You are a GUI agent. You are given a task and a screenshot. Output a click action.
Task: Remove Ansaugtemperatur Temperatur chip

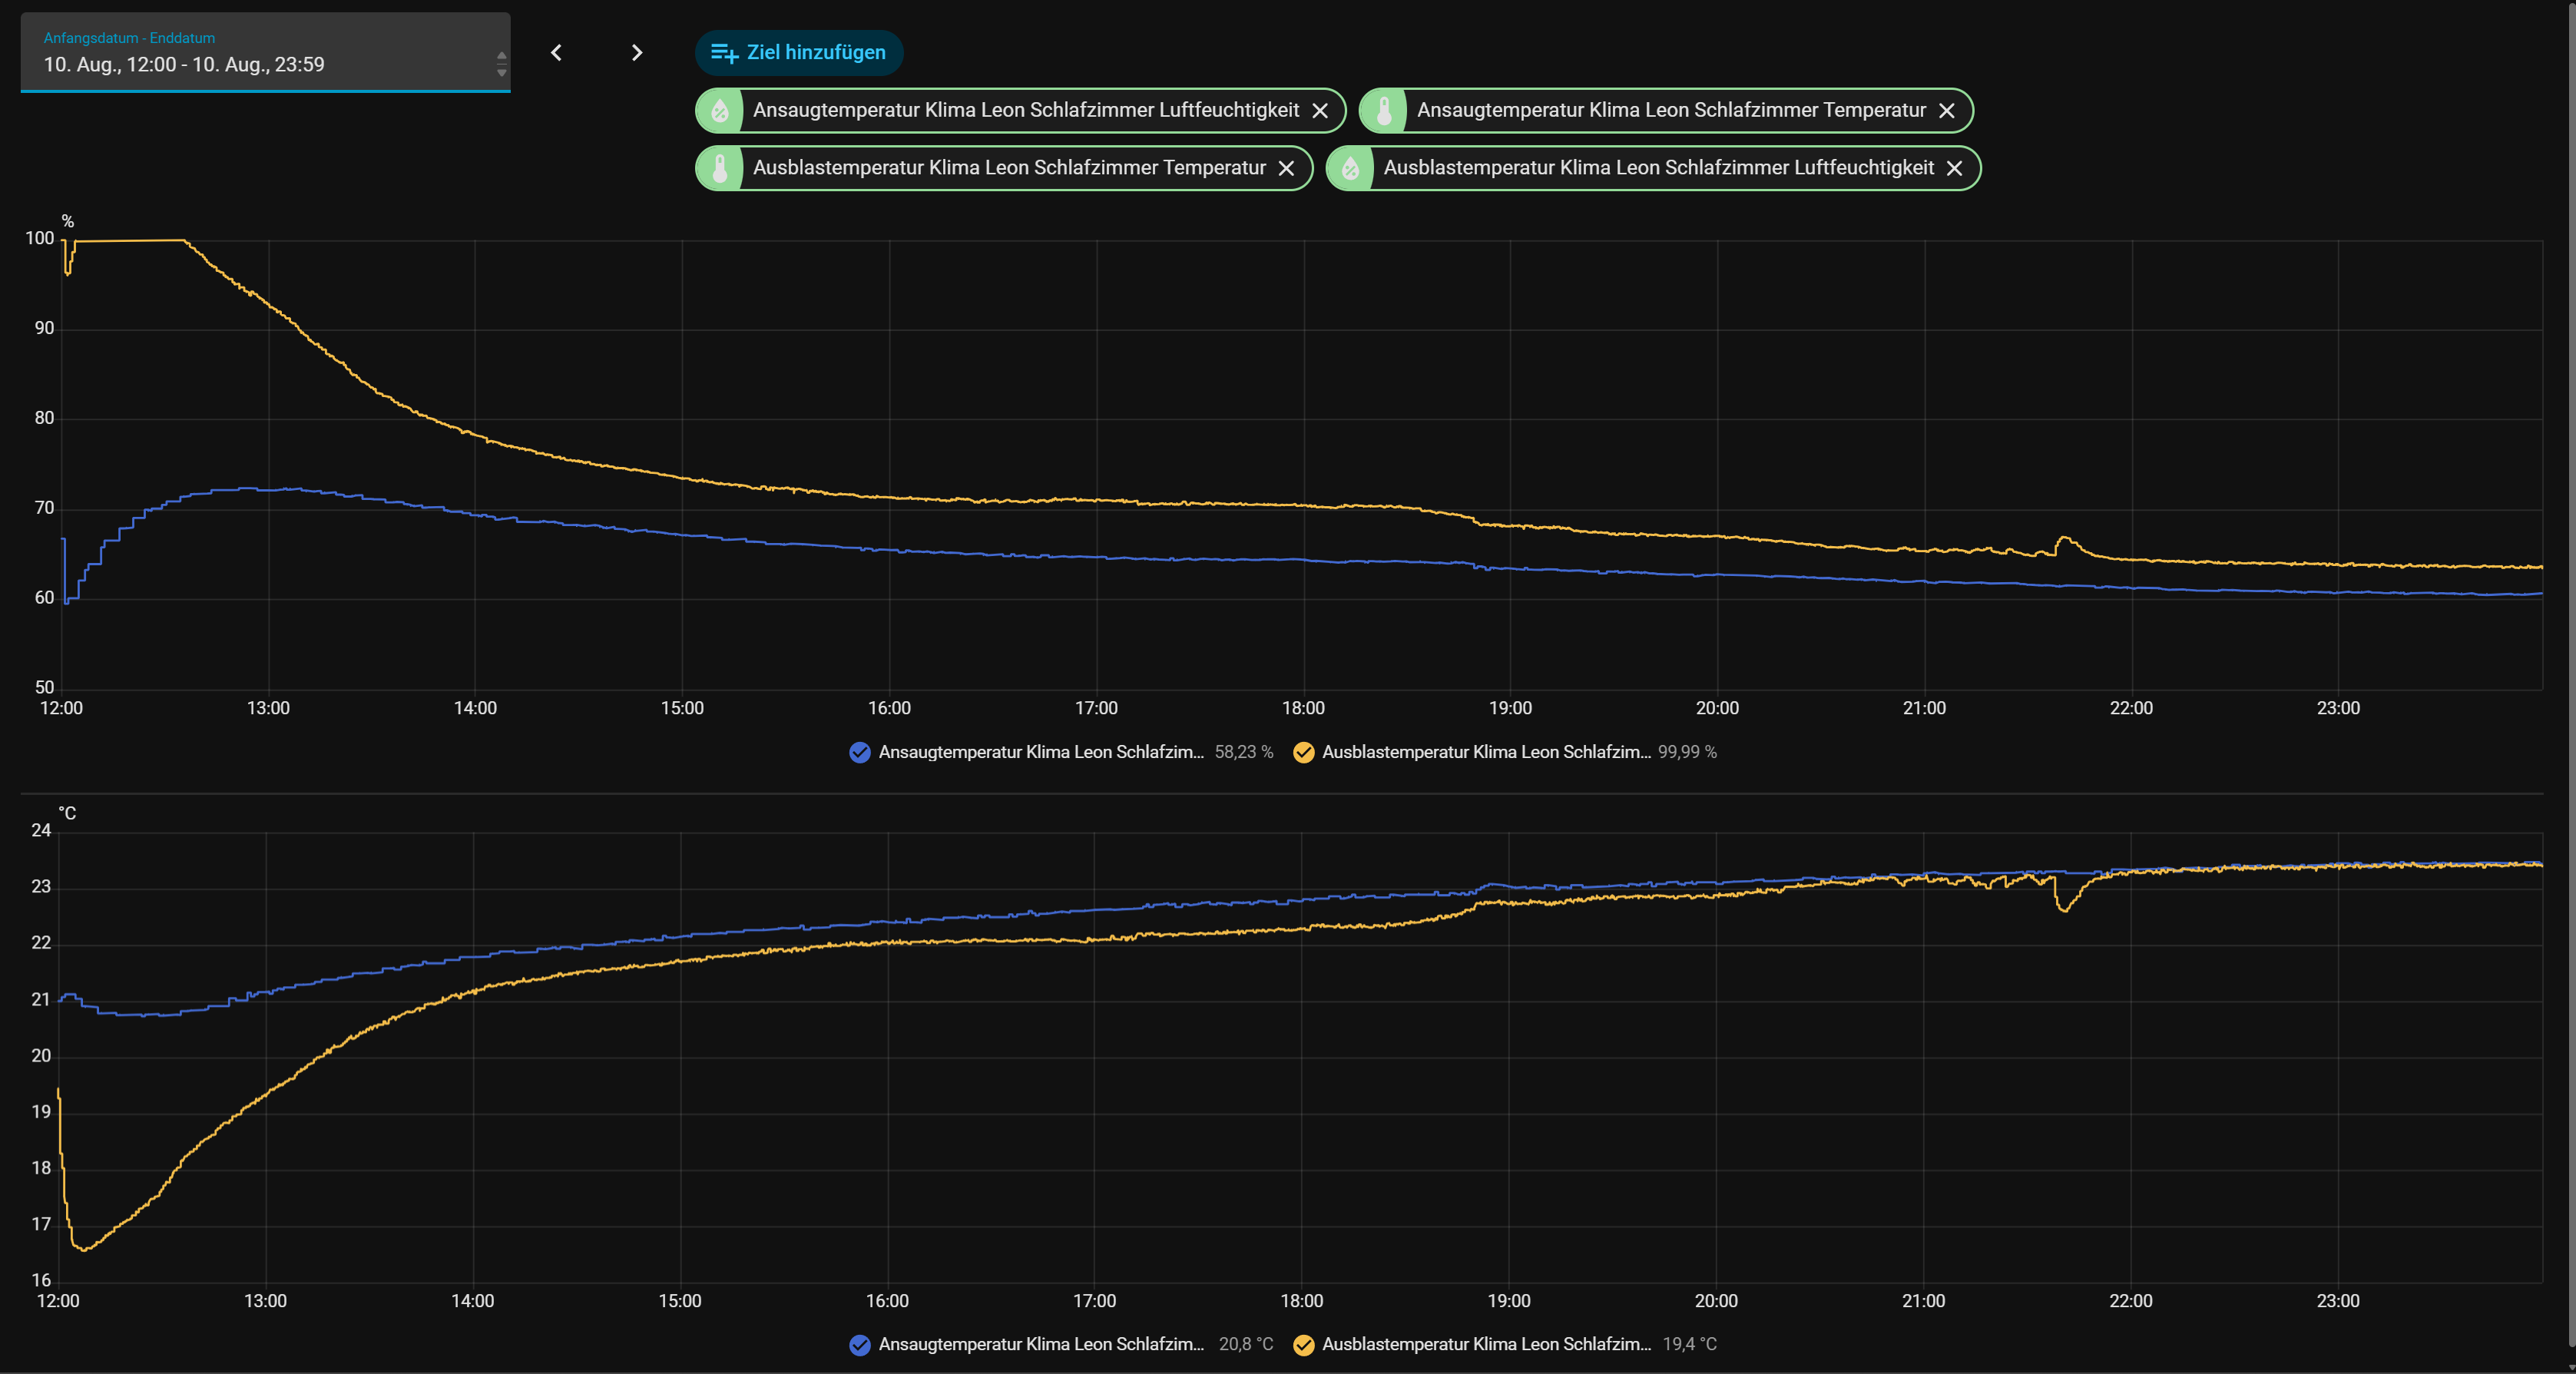1947,110
